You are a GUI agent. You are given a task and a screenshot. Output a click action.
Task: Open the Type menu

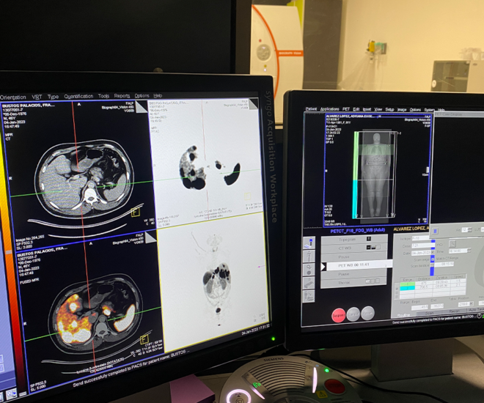point(53,97)
